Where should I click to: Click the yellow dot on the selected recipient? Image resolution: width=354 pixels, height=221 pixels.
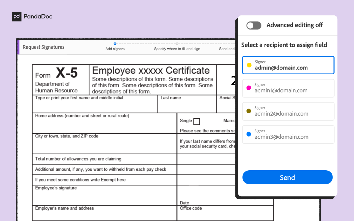click(x=249, y=65)
